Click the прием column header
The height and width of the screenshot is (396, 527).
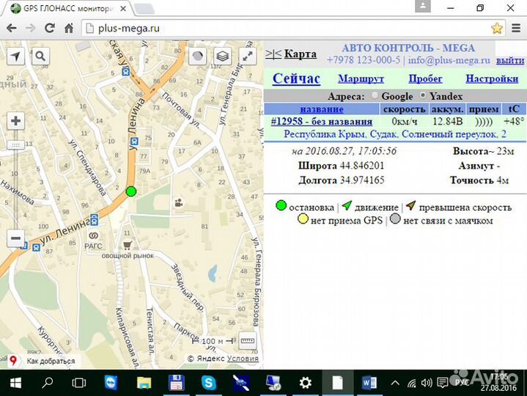tap(484, 109)
